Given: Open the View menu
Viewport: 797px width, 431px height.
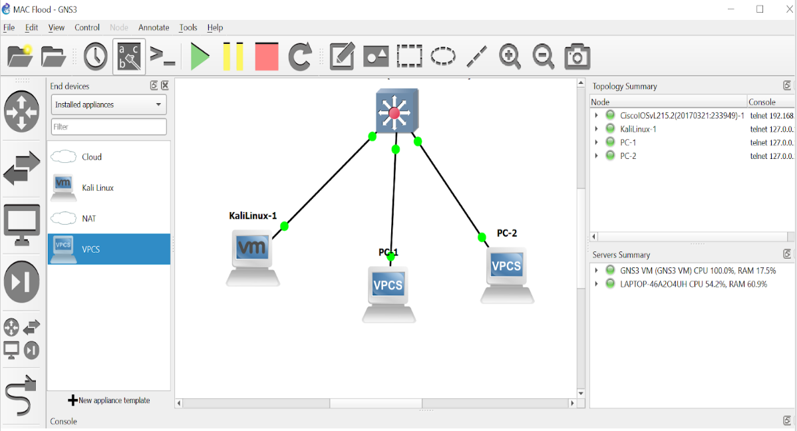Looking at the screenshot, I should [x=57, y=27].
